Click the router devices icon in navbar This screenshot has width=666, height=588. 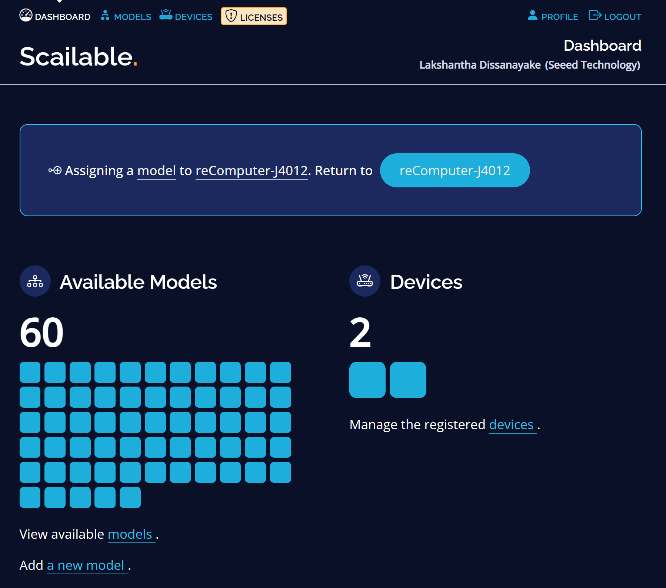166,15
